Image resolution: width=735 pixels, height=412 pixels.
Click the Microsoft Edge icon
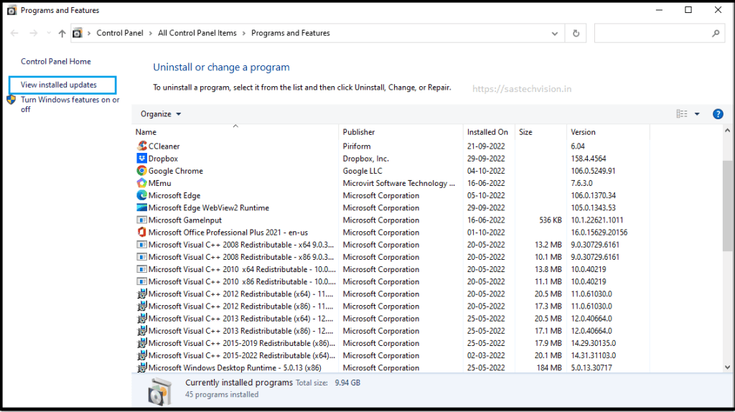(x=141, y=195)
